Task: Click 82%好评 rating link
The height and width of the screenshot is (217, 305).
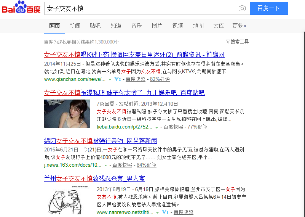Action: [x=160, y=79]
